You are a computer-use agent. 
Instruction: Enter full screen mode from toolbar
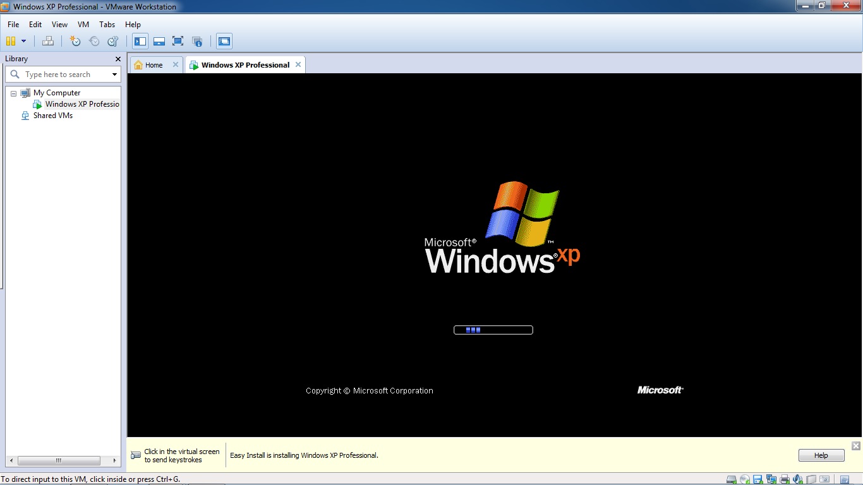pyautogui.click(x=178, y=41)
